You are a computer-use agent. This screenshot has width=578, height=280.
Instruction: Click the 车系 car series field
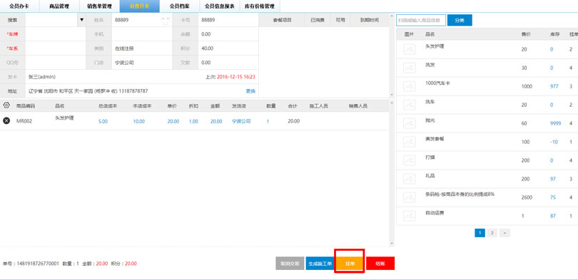point(56,48)
